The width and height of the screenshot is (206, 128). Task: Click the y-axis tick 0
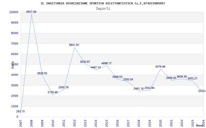click(17, 117)
